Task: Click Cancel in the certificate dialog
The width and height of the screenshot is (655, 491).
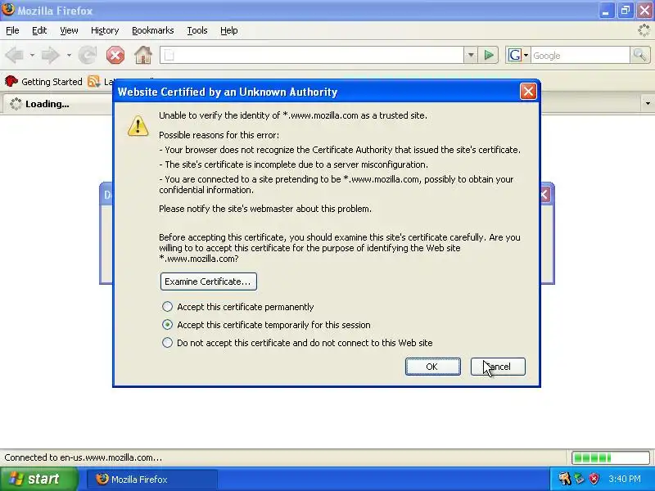Action: tap(498, 367)
